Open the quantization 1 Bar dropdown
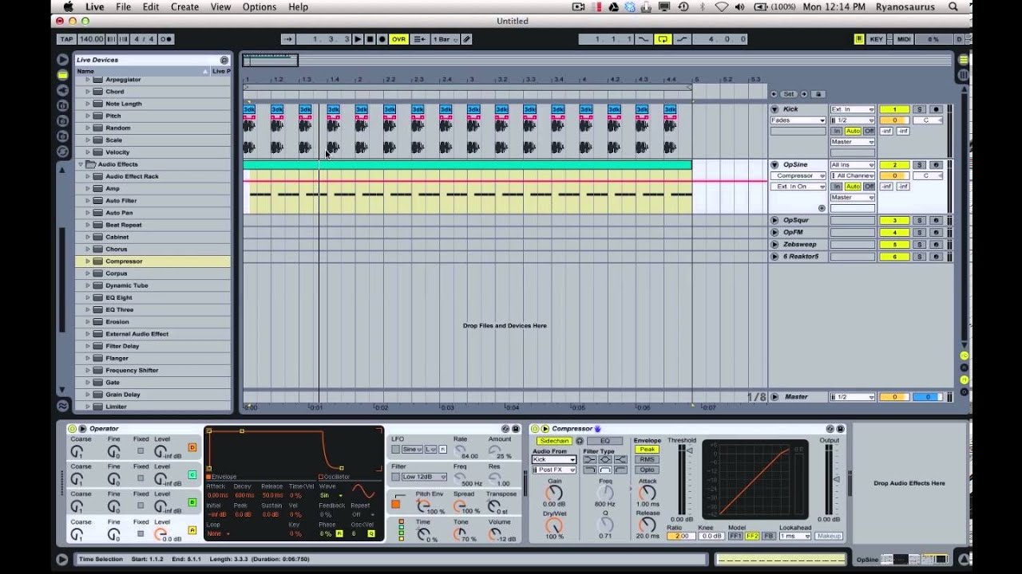This screenshot has height=574, width=1022. point(446,39)
